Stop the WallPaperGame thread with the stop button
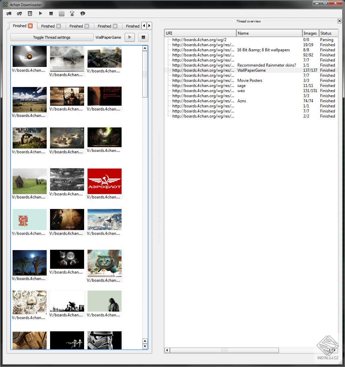This screenshot has width=345, height=367. click(143, 37)
